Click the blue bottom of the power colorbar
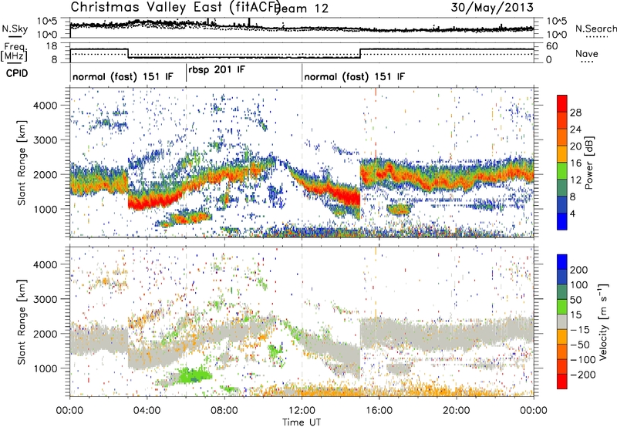 562,222
